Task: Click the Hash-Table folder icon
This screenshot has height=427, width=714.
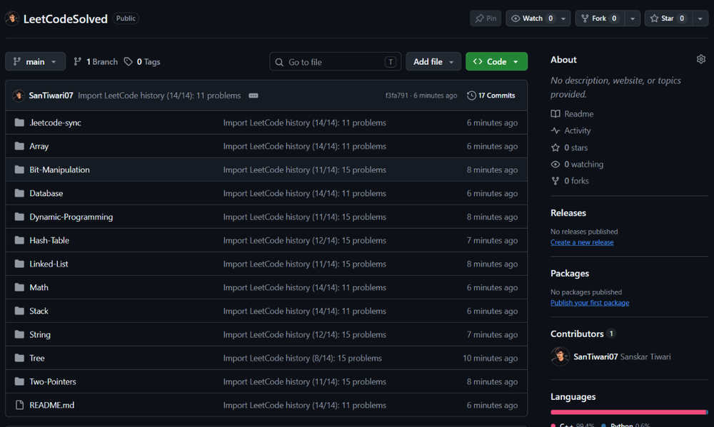Action: (x=19, y=240)
